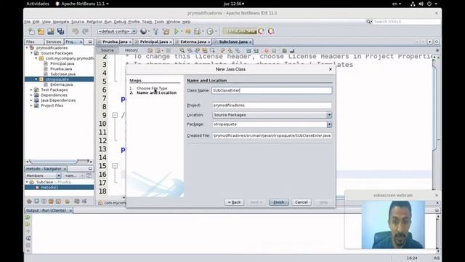Screen dimensions: 465x262
Task: Click the red Start Macro Recording icon
Action: coord(267,51)
